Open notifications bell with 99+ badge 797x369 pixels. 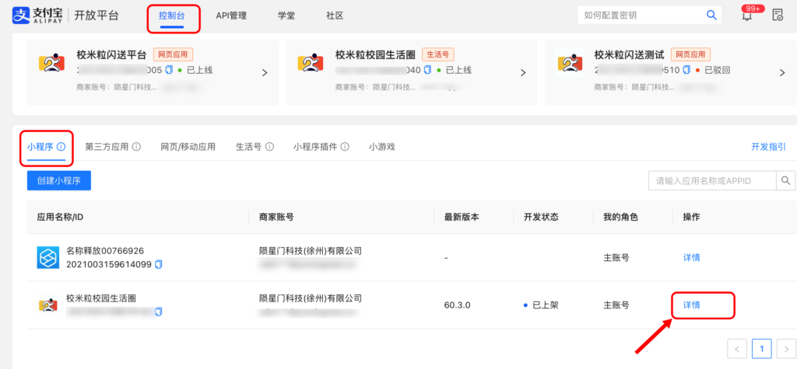click(746, 16)
